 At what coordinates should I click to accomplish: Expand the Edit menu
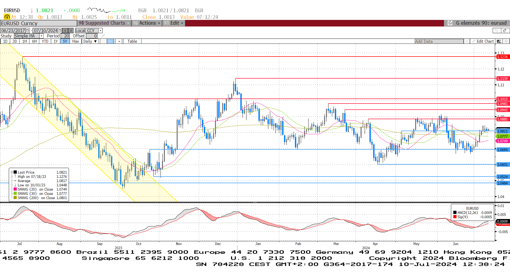coord(174,23)
